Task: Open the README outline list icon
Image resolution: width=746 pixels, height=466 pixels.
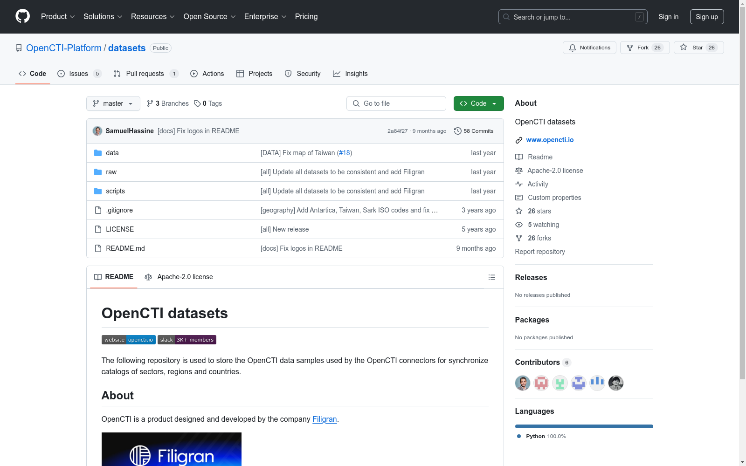Action: pyautogui.click(x=491, y=277)
